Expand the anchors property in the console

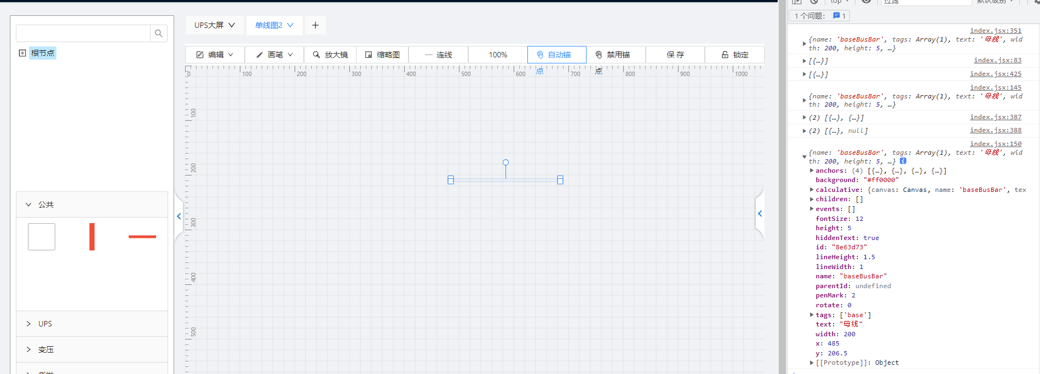[812, 171]
